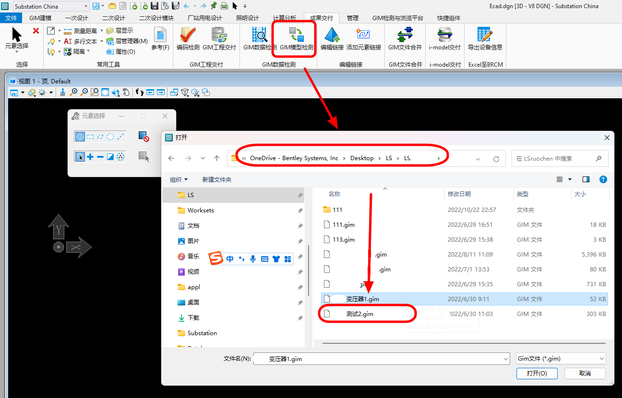Click the window area zoom icon

[95, 92]
